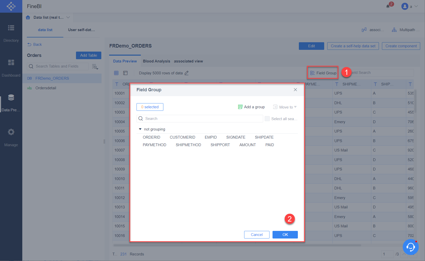Open the Blood Analysis tab

point(157,61)
